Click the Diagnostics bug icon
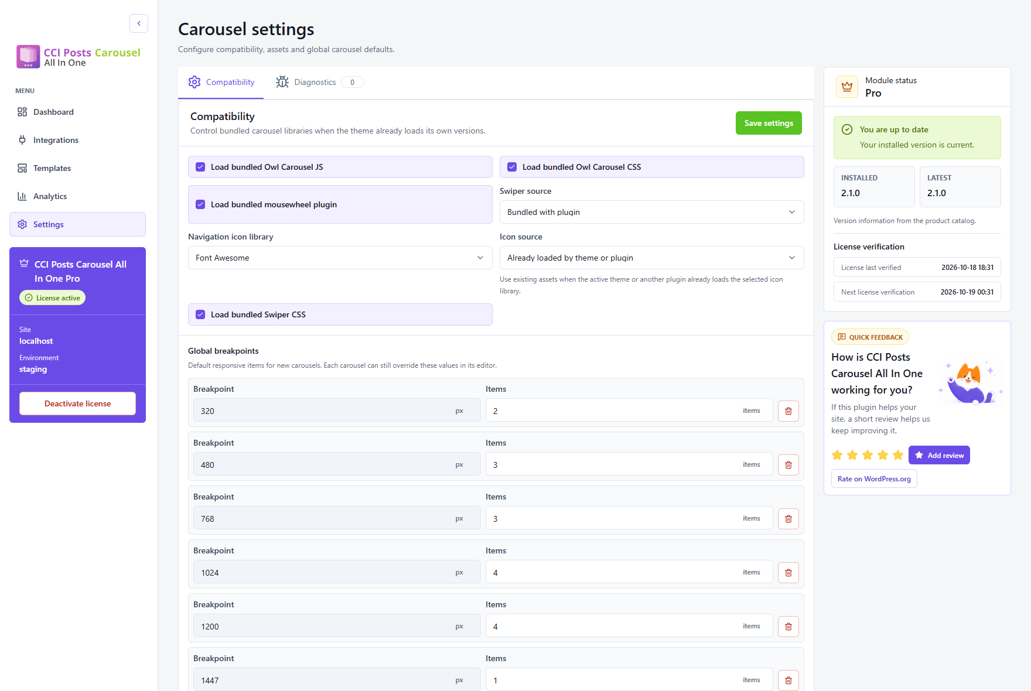Screen dimensions: 1031x691 click(x=282, y=82)
